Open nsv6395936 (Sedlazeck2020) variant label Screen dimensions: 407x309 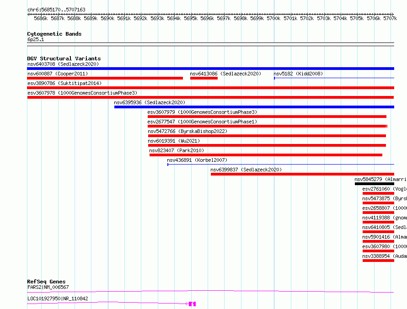pyautogui.click(x=150, y=102)
